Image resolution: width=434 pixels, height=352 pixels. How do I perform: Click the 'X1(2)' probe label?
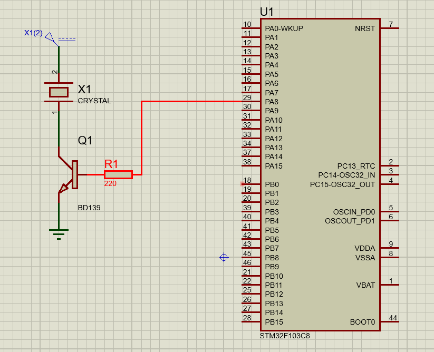(x=33, y=33)
